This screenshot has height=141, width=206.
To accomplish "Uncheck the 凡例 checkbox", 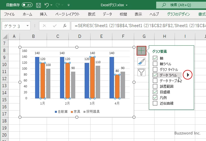I will 155,98.
